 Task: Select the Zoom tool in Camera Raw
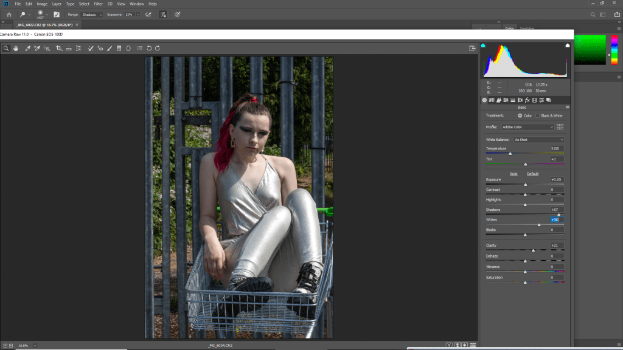coord(5,48)
